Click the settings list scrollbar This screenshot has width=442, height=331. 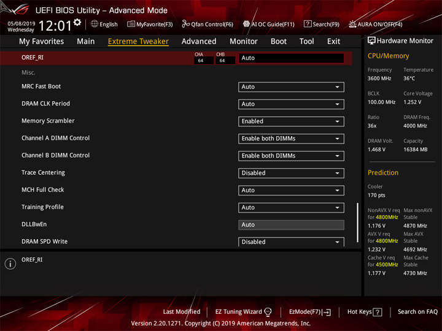pos(357,223)
